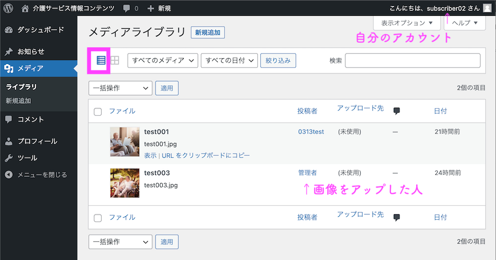Click the コメント bubble icon in sidebar
This screenshot has width=496, height=260.
(x=9, y=120)
